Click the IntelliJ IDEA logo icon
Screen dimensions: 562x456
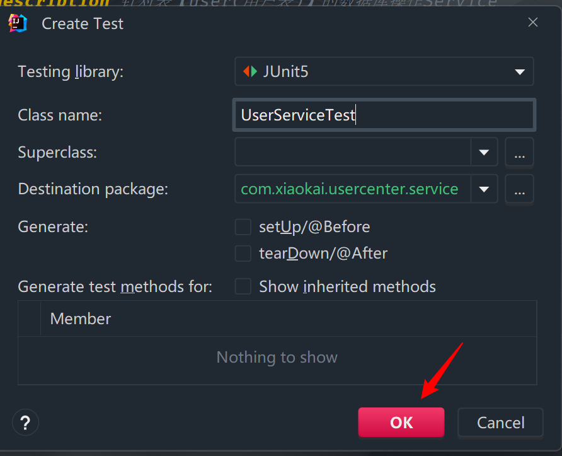(x=18, y=23)
